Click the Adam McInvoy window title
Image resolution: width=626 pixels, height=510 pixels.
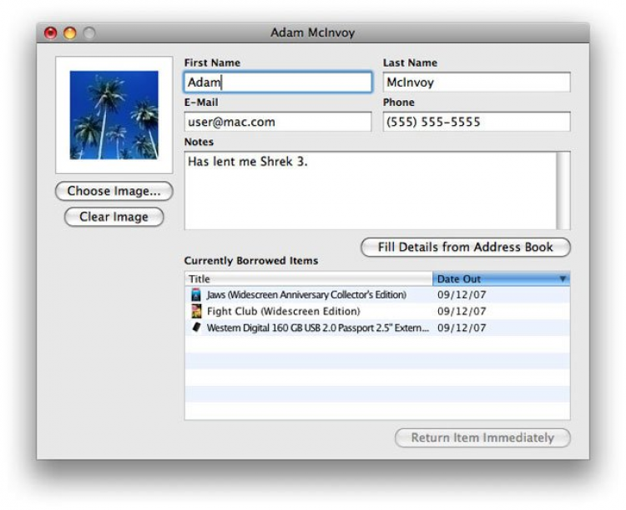(313, 32)
